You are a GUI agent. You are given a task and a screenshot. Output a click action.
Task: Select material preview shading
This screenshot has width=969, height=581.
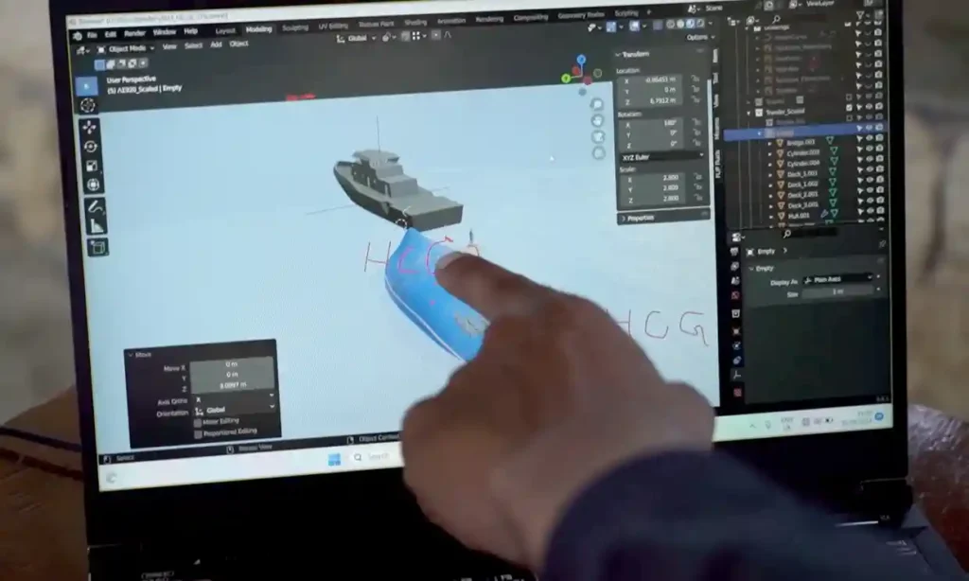tap(690, 24)
